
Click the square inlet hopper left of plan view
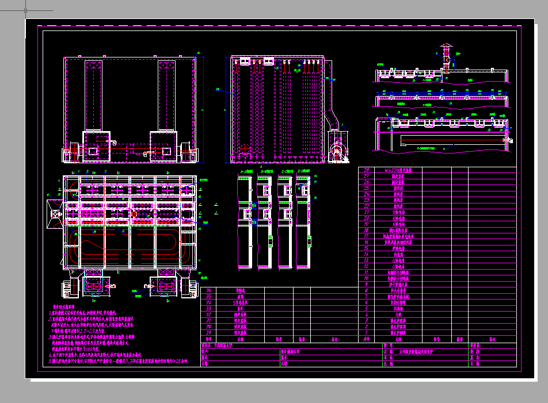coord(55,214)
